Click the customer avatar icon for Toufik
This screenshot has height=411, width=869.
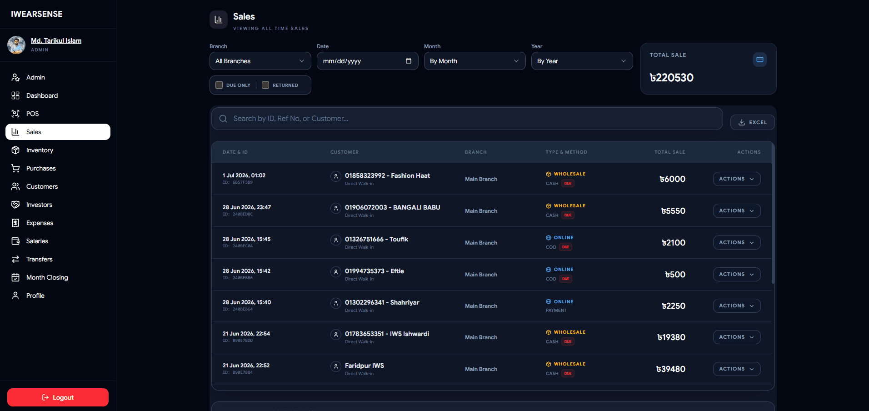(x=336, y=240)
